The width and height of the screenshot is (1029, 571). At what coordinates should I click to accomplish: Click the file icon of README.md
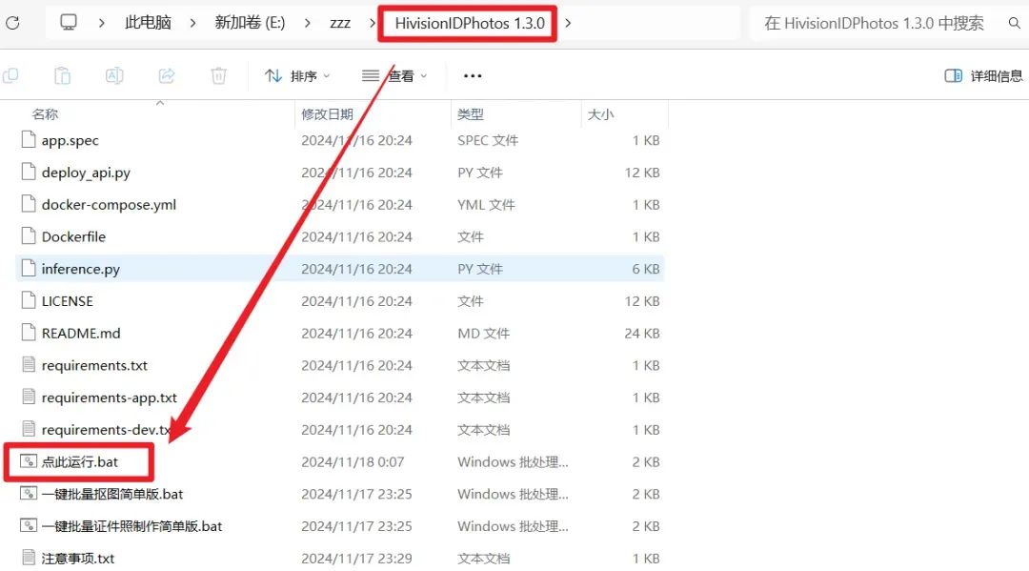29,332
